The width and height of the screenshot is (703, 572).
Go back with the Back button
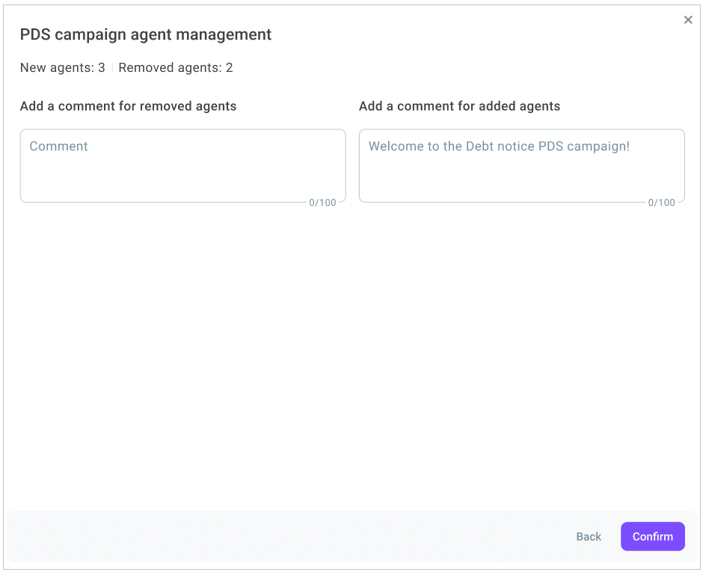[x=589, y=537]
